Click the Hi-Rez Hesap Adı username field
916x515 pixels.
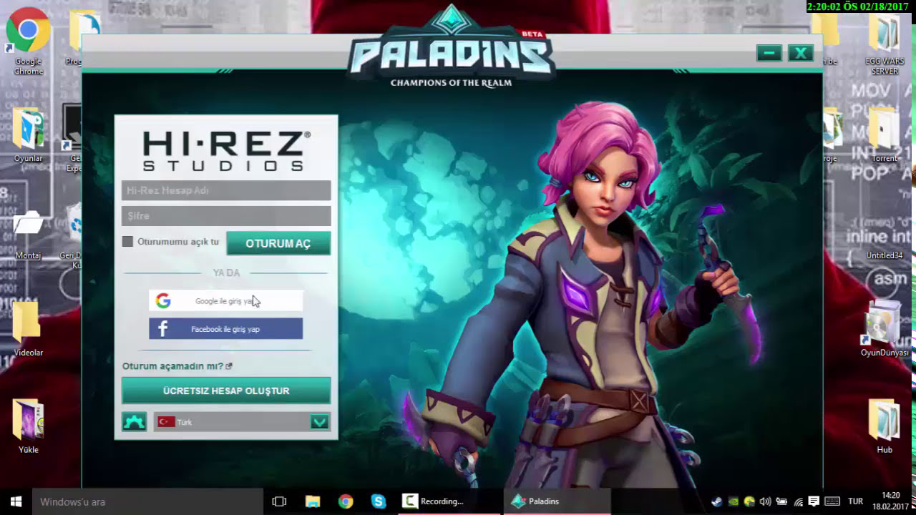pyautogui.click(x=226, y=190)
